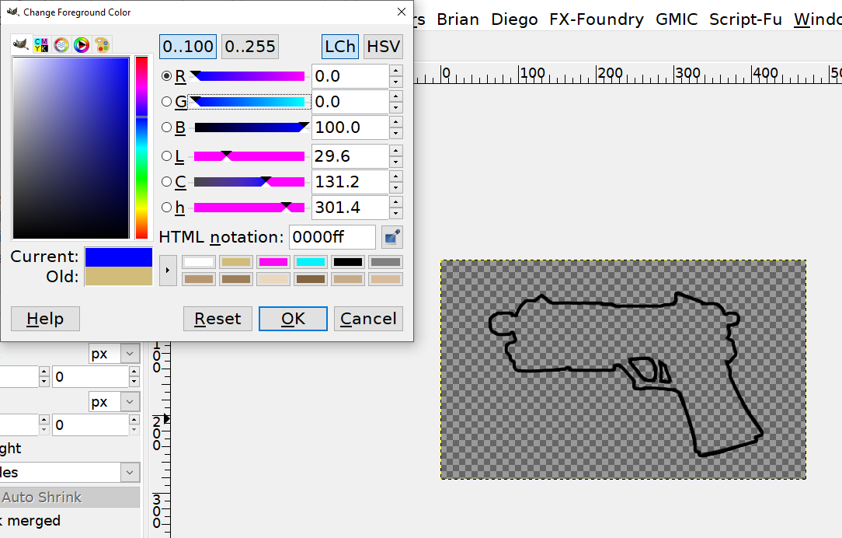
Task: Click the Reset button
Action: tap(217, 319)
